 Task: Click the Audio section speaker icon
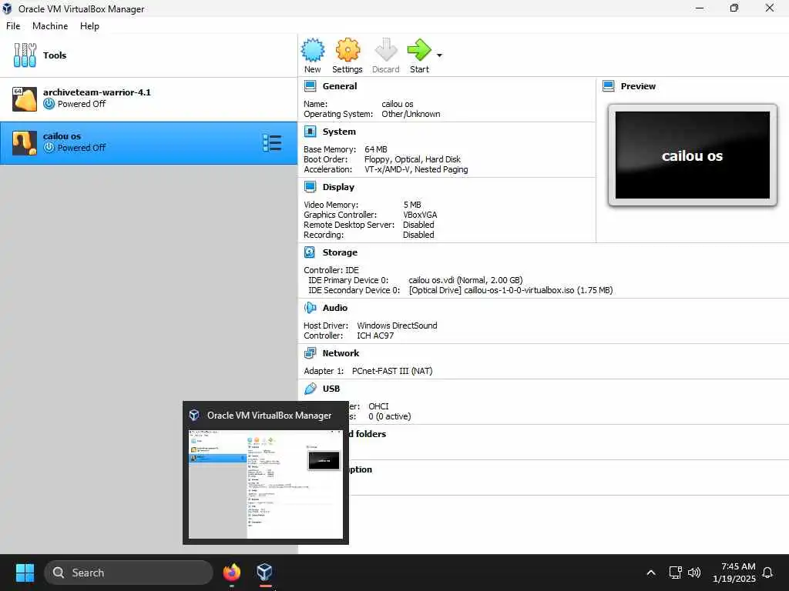[310, 308]
